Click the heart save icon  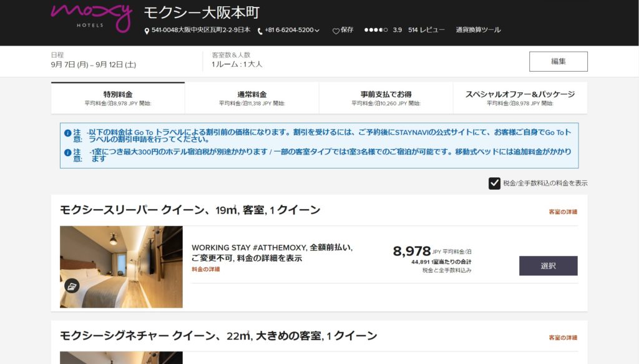(336, 31)
